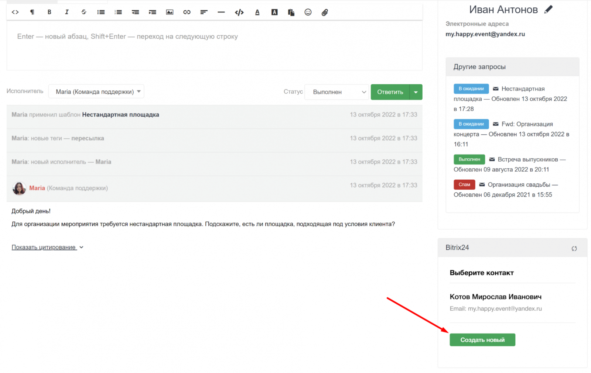Change the text color
Screen dimensions: 591x373
(257, 12)
